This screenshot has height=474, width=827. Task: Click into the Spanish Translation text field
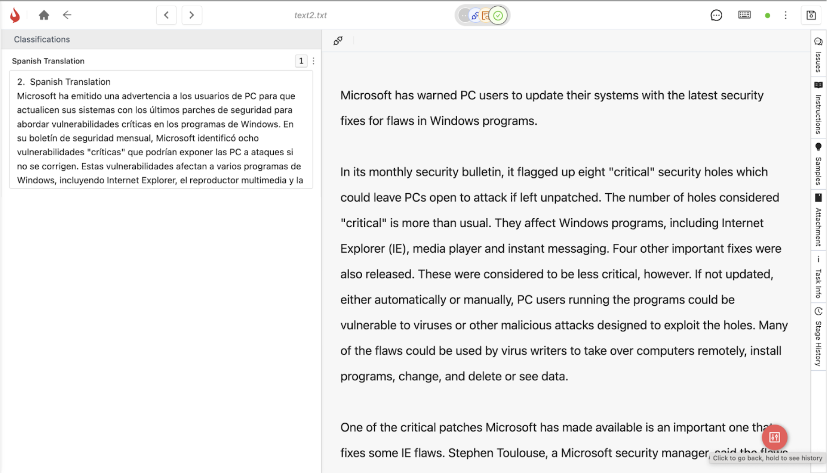[x=161, y=129]
